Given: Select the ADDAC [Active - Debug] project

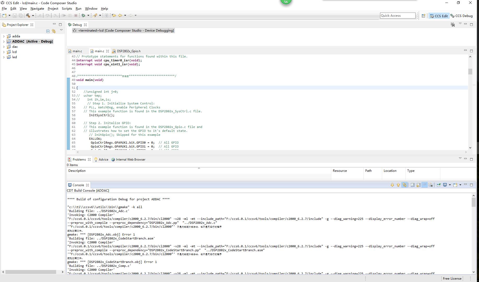Looking at the screenshot, I should pos(30,42).
